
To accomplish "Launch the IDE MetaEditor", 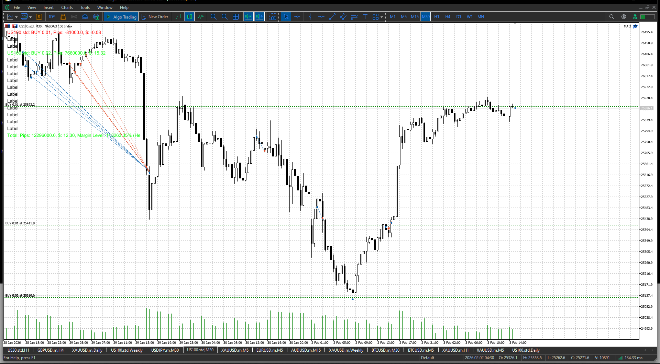I will 52,17.
